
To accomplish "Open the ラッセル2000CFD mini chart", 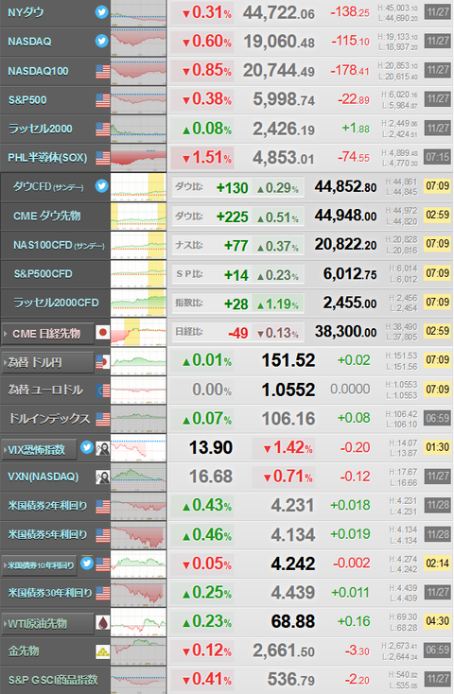I will [139, 304].
